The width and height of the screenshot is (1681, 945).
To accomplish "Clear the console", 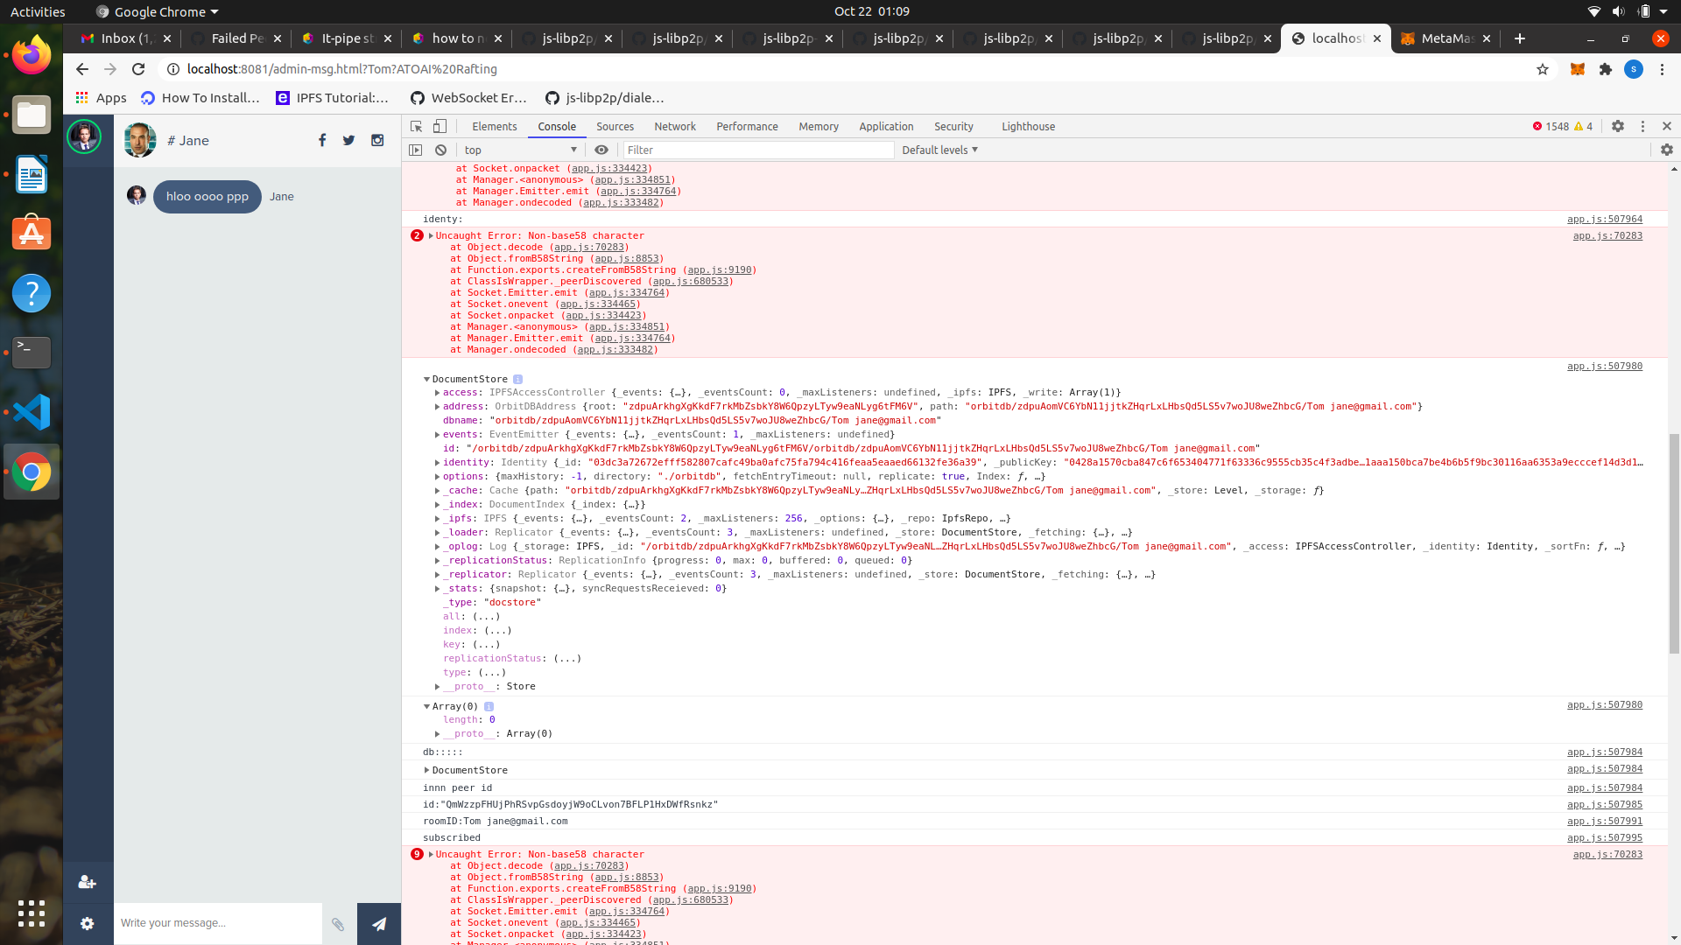I will (441, 150).
